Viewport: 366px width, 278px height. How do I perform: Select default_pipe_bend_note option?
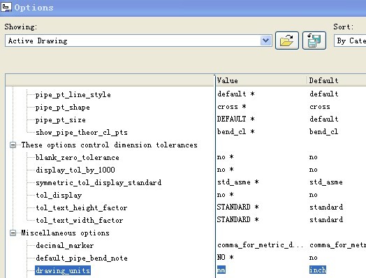point(82,258)
